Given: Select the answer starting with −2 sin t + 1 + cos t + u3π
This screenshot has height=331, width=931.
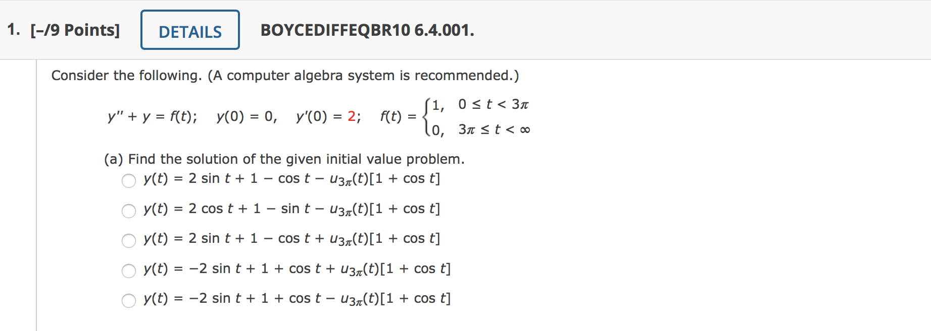Looking at the screenshot, I should (128, 271).
